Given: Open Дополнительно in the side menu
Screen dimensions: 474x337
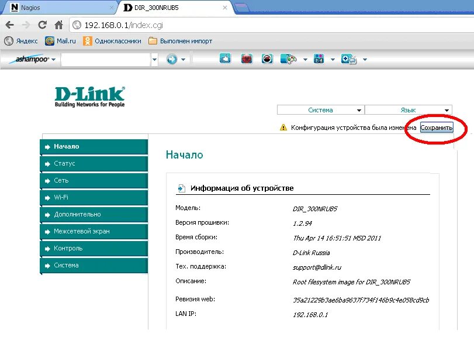Looking at the screenshot, I should tap(94, 214).
